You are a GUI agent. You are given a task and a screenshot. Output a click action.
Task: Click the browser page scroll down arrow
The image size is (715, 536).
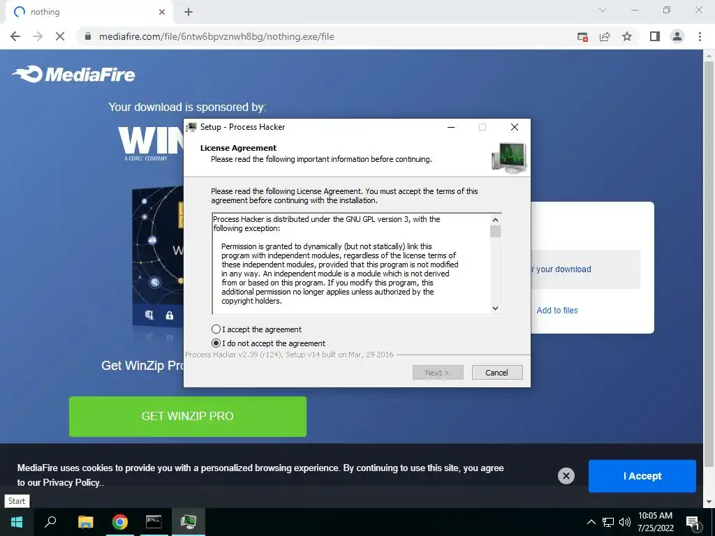pyautogui.click(x=709, y=502)
